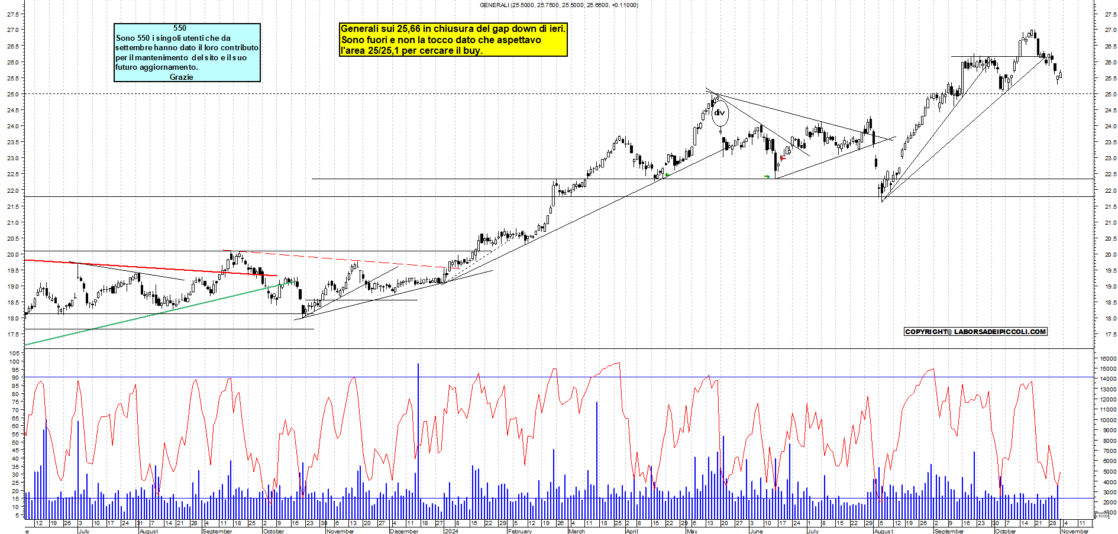Click the 10000 volume scale label
Image resolution: width=1118 pixels, height=534 pixels.
[x=1108, y=420]
